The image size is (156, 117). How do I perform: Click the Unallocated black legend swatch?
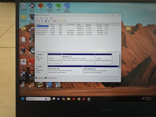click(x=36, y=78)
